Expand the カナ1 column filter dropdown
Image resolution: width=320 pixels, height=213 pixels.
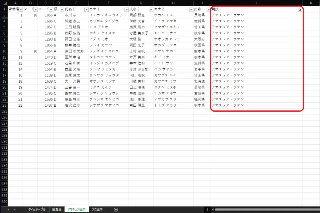pyautogui.click(x=126, y=10)
